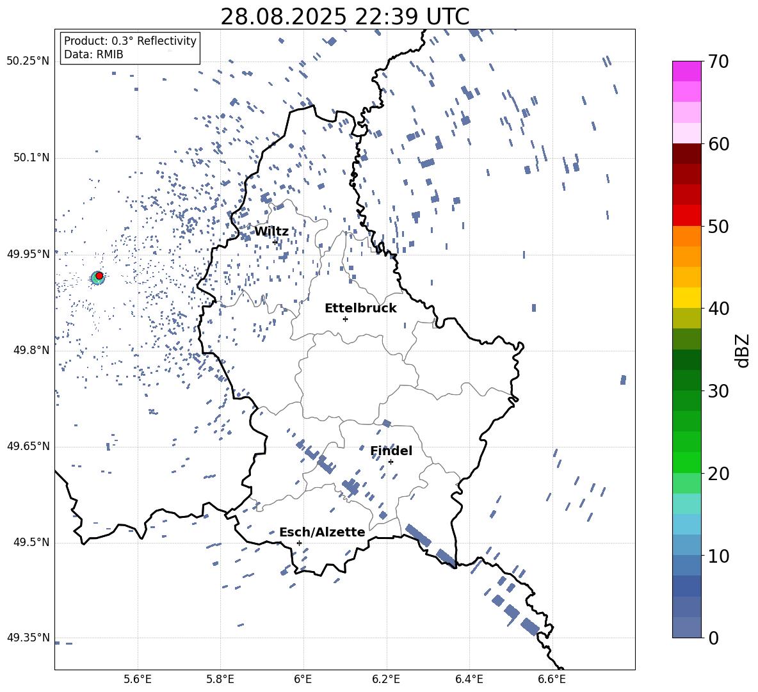The image size is (758, 692).
Task: Click the Wiltz label text
Action: (271, 232)
